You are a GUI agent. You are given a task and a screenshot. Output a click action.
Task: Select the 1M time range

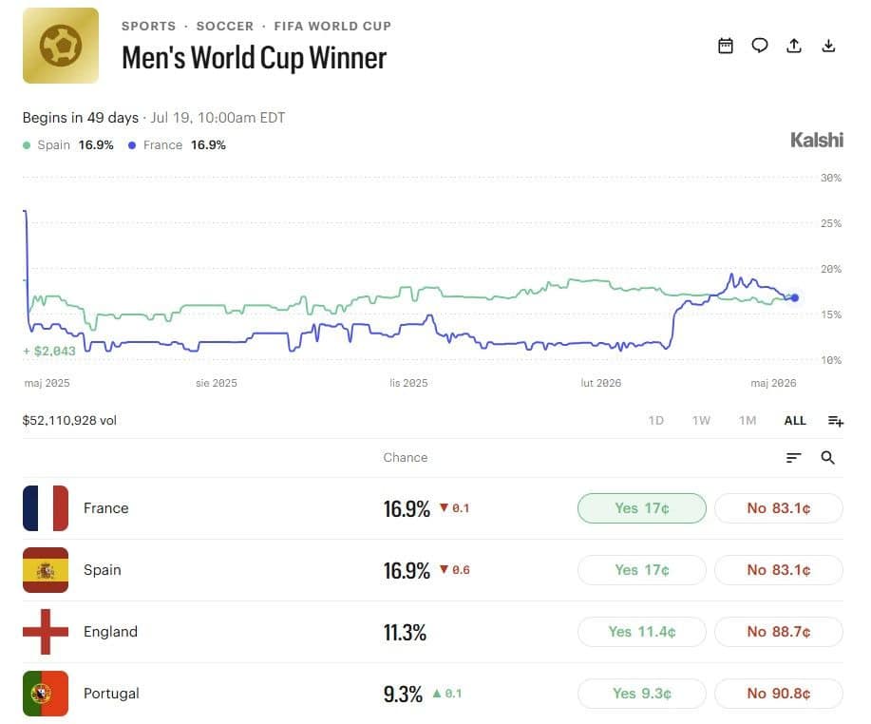(748, 421)
